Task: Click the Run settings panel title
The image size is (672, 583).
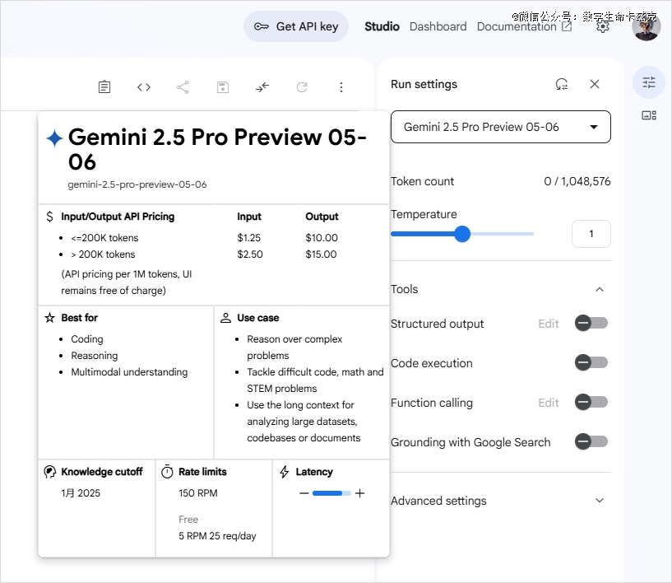Action: coord(424,84)
